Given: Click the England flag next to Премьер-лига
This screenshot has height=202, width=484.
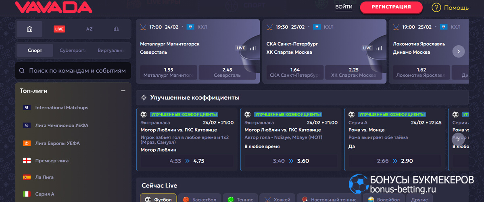Looking at the screenshot, I should pos(27,160).
